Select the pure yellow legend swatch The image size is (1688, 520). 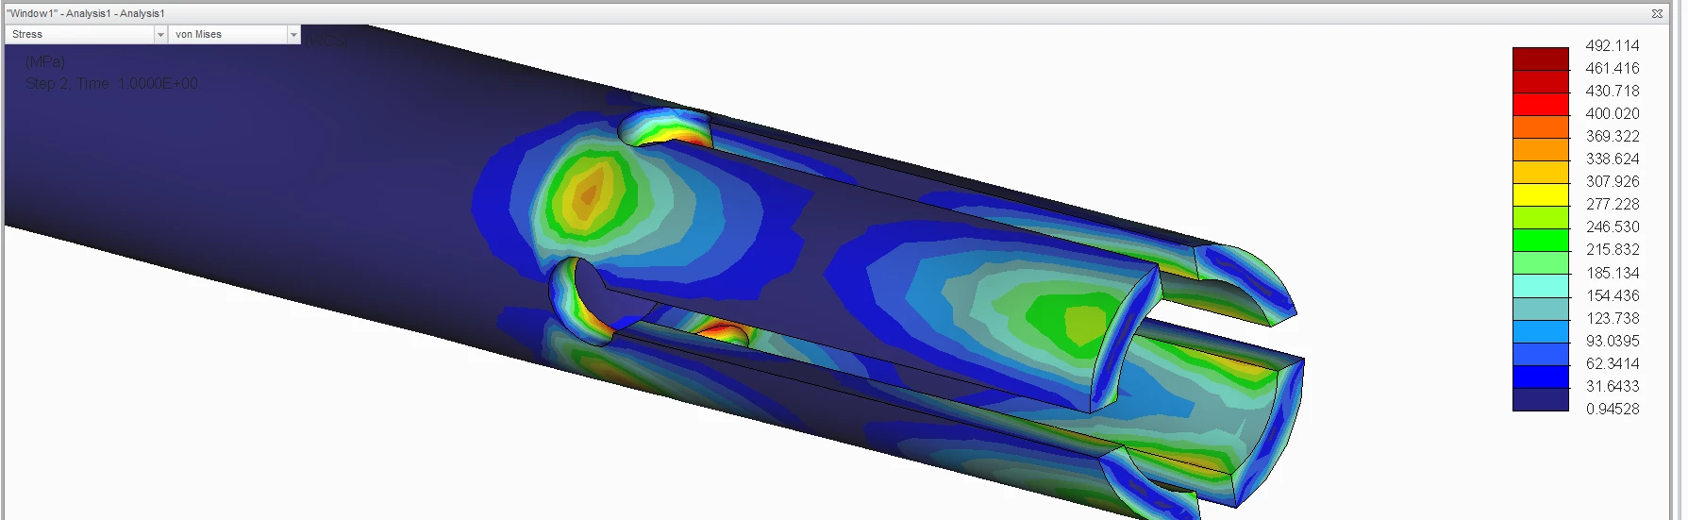point(1540,195)
